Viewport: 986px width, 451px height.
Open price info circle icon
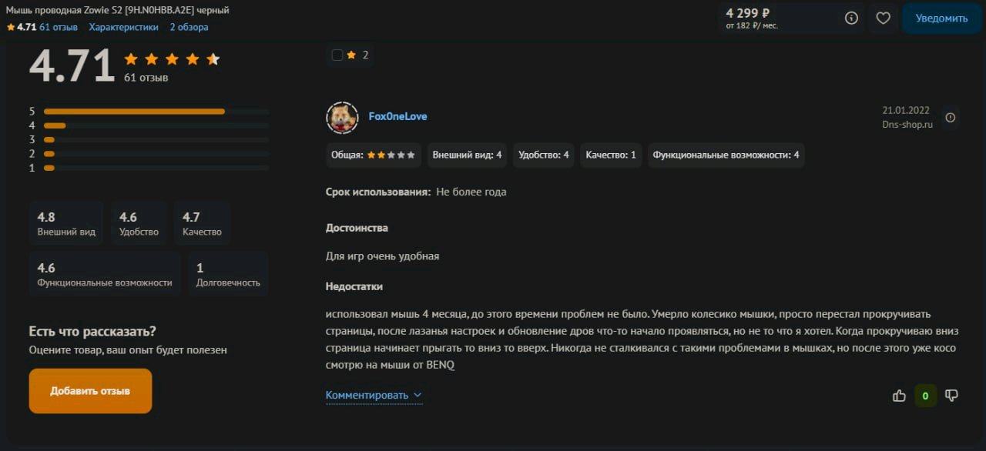point(851,18)
